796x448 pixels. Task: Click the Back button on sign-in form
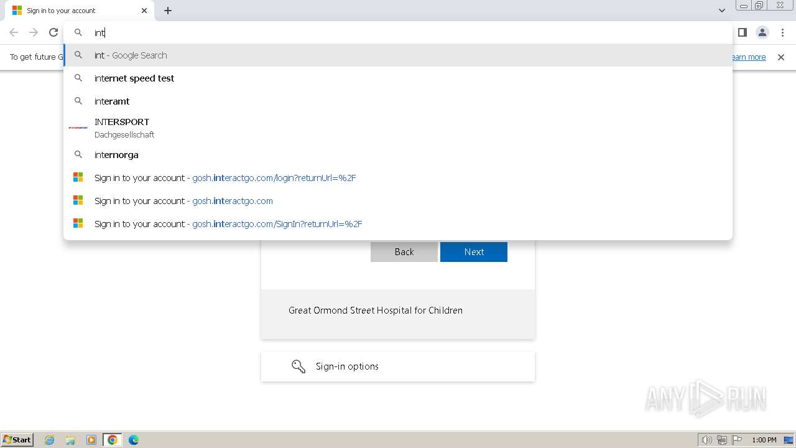tap(404, 251)
